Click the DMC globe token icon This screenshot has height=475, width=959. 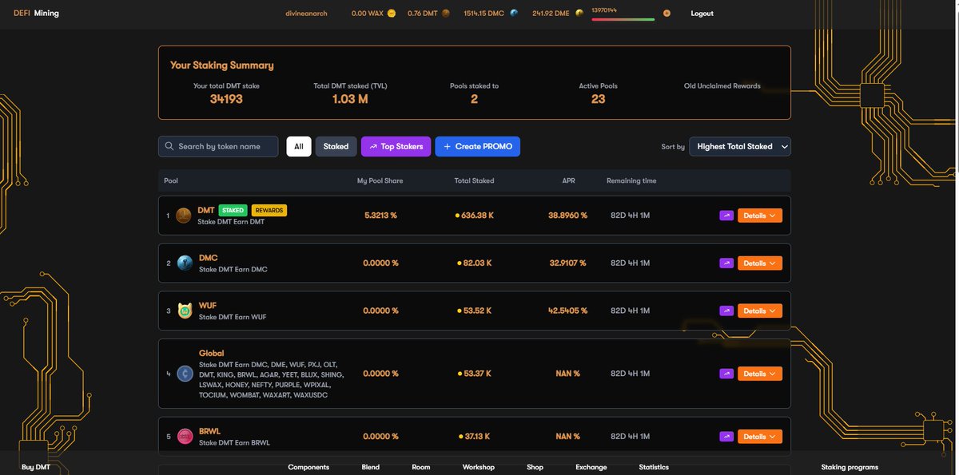click(x=183, y=262)
